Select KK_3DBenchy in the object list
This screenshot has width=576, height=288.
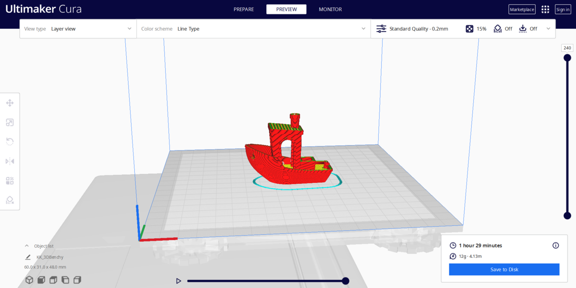(x=50, y=257)
